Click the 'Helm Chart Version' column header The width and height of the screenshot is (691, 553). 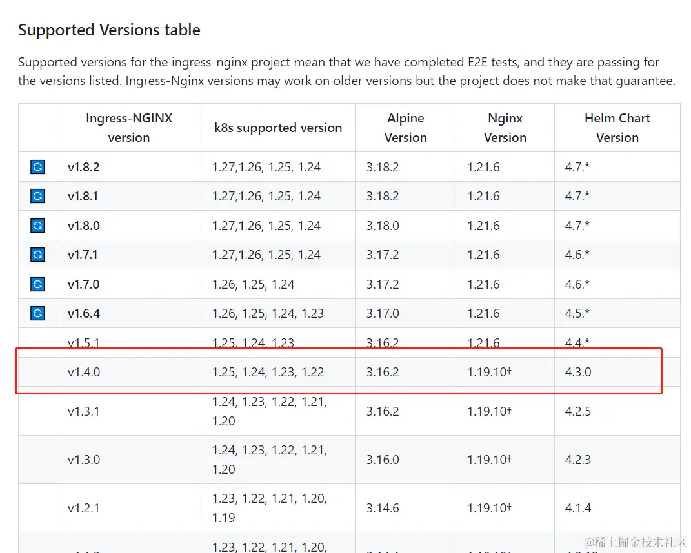(x=617, y=128)
